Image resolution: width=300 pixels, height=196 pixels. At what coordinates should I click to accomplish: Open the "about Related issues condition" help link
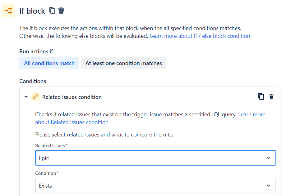tap(72, 122)
